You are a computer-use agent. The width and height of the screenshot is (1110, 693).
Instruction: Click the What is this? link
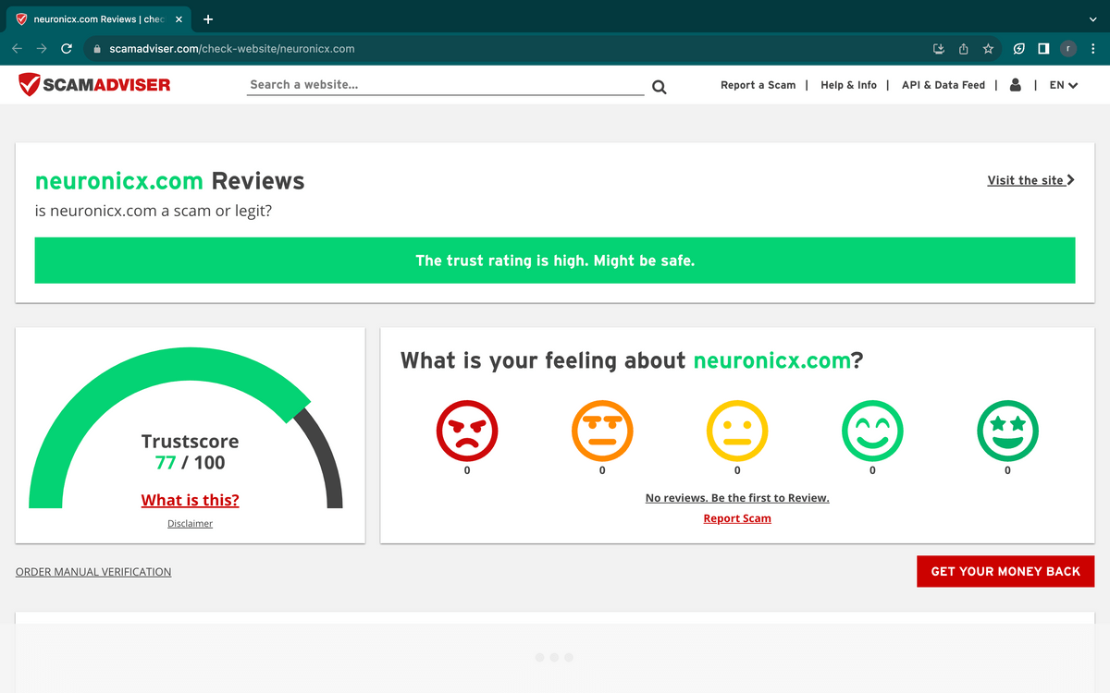pyautogui.click(x=190, y=500)
